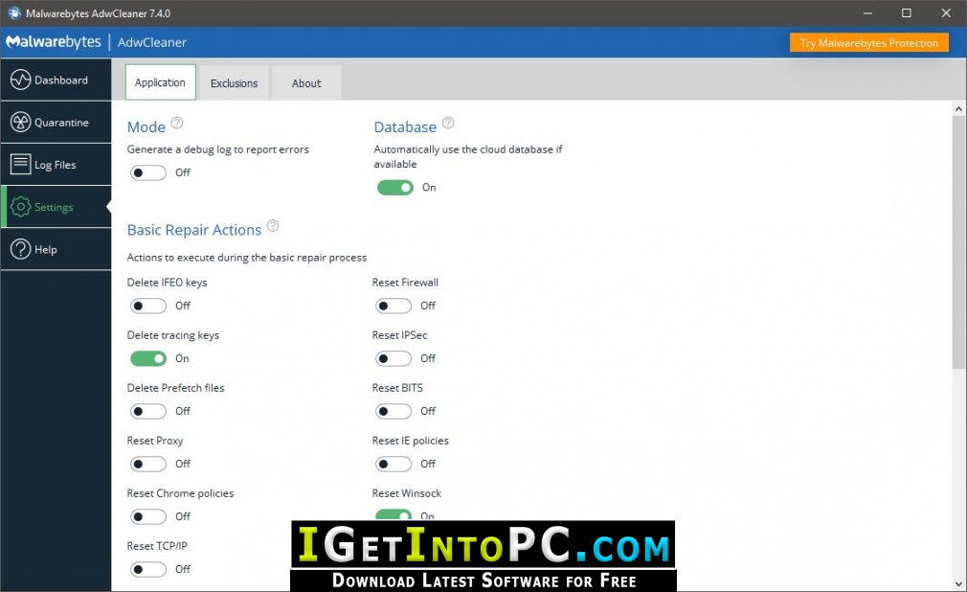This screenshot has height=592, width=967.
Task: Turn off automatic cloud database toggle
Action: coord(395,188)
